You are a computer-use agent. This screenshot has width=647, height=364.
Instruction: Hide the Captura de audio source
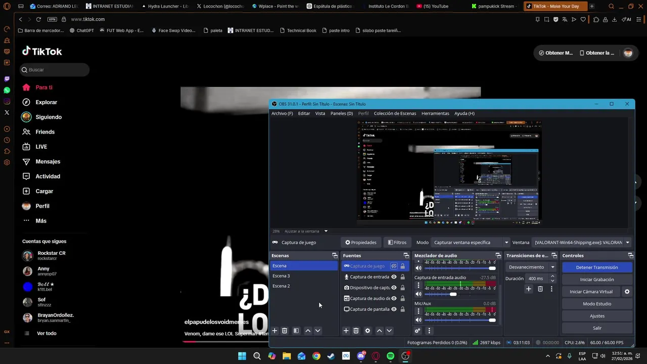coord(394,298)
